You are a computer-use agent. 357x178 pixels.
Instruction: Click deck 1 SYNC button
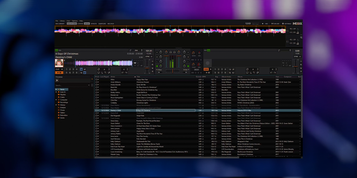pos(148,57)
